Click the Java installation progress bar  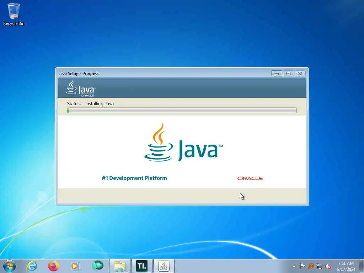click(182, 110)
